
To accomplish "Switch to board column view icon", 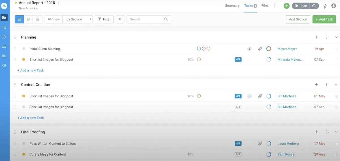I will pos(28,19).
